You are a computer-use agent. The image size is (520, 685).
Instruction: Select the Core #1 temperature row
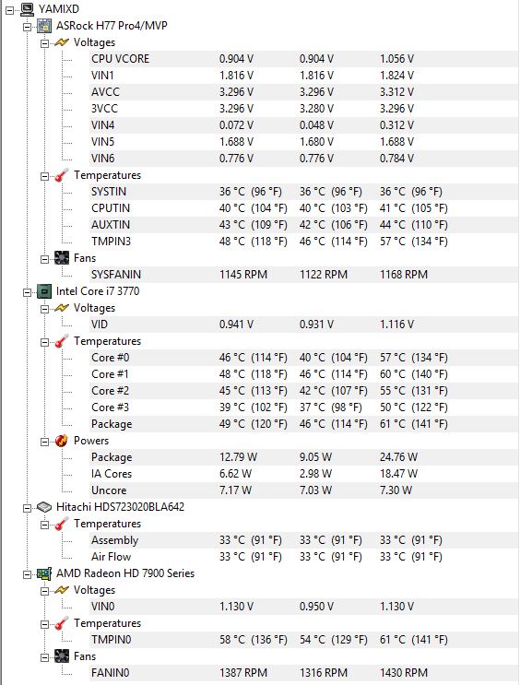(x=303, y=374)
